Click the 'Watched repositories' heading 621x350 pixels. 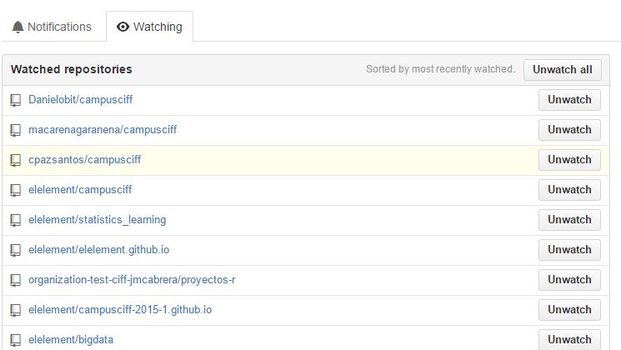[72, 69]
